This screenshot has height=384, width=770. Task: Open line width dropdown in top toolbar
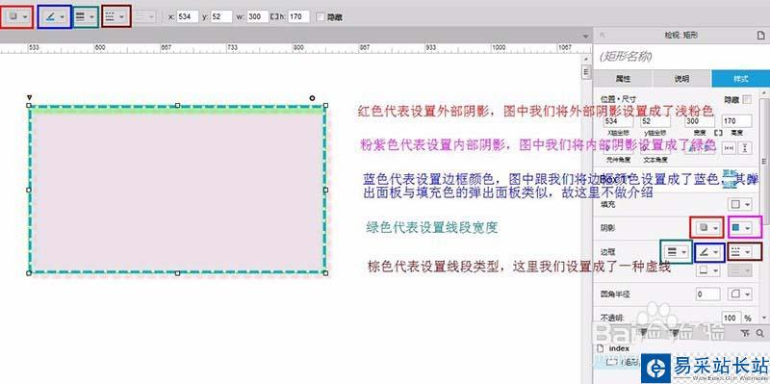coord(86,16)
